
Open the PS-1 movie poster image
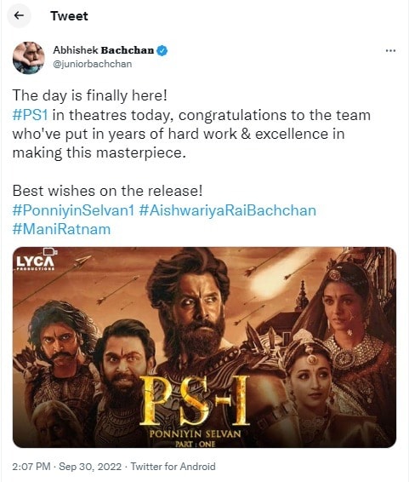tap(204, 347)
